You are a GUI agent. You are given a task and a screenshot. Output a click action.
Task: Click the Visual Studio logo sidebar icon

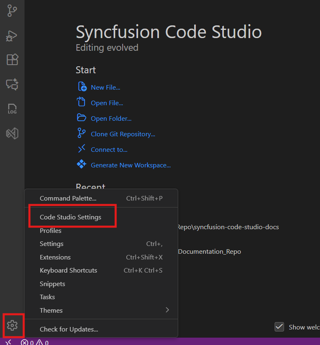point(12,133)
